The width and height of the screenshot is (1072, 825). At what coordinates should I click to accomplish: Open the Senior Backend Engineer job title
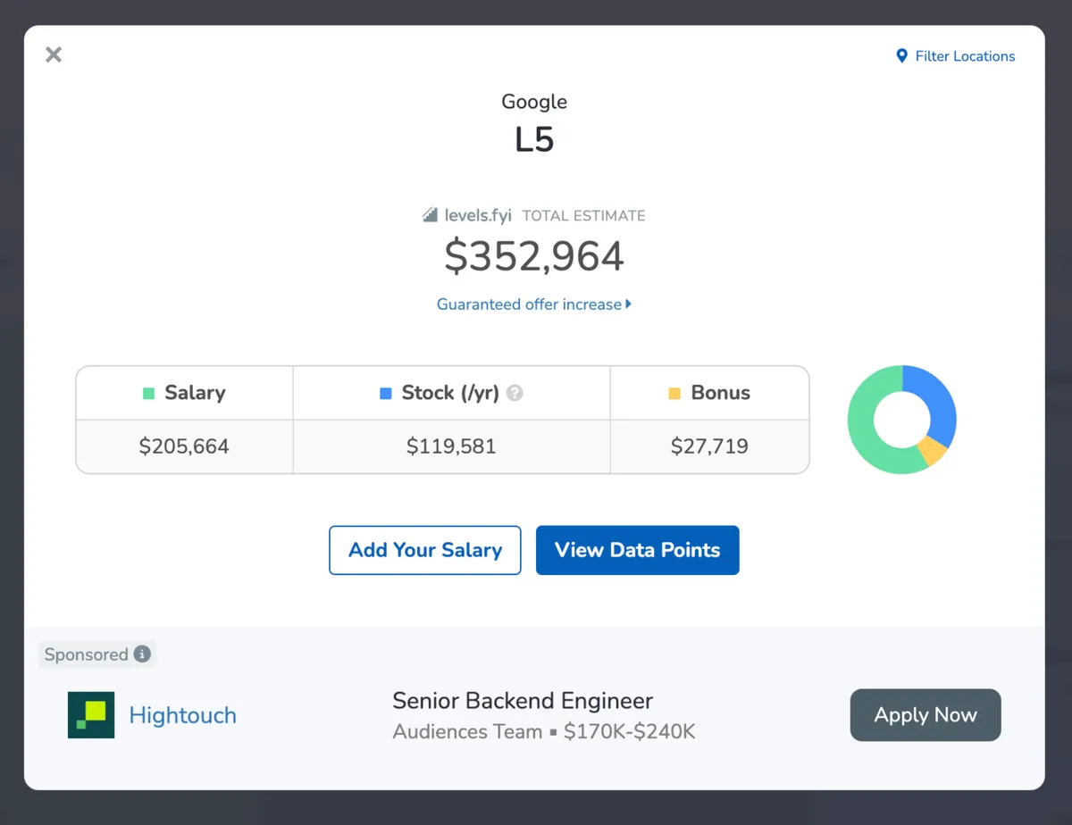tap(523, 701)
